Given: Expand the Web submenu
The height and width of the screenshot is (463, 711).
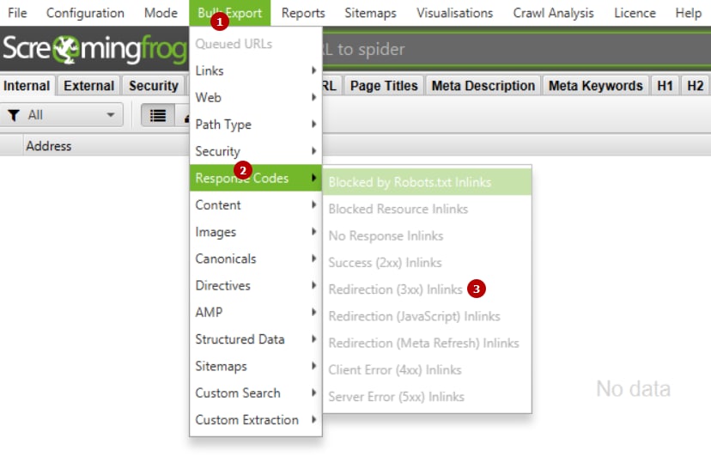Looking at the screenshot, I should click(x=256, y=98).
